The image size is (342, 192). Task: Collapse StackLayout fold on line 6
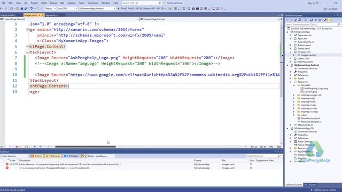28,52
